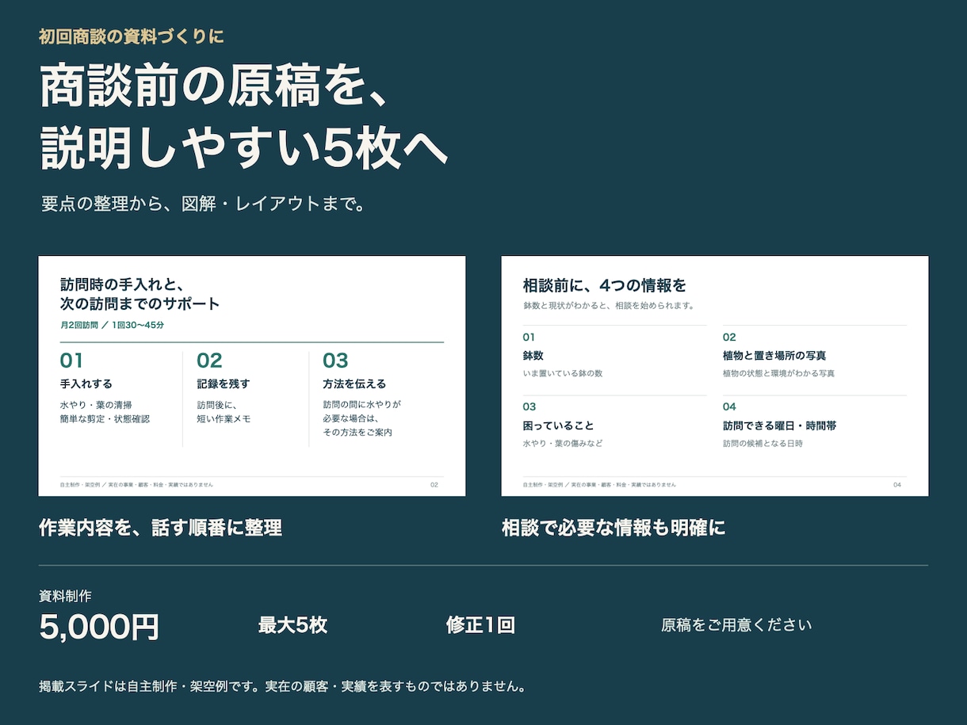967x725 pixels.
Task: Click the caption 相談で必要な情報も明確に
Action: click(613, 528)
